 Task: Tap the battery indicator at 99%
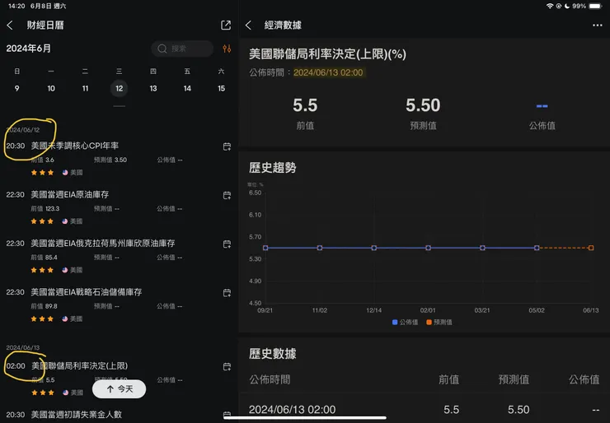[596, 6]
